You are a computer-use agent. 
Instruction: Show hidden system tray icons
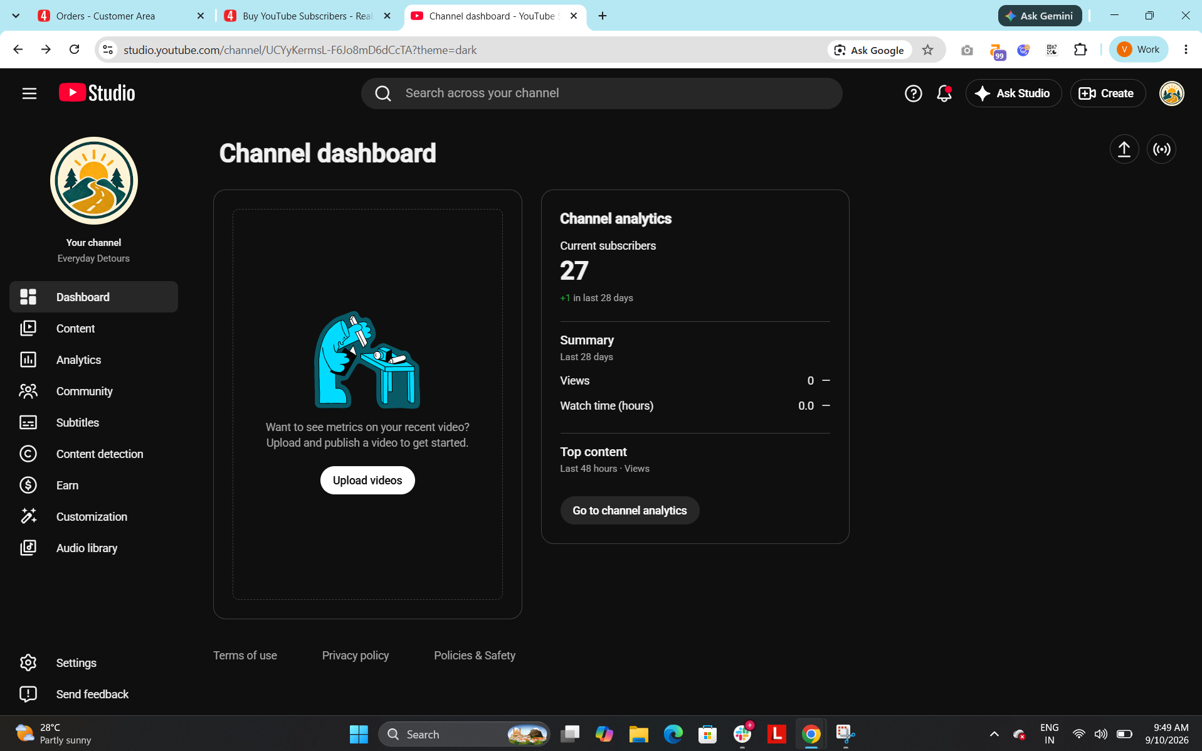994,734
